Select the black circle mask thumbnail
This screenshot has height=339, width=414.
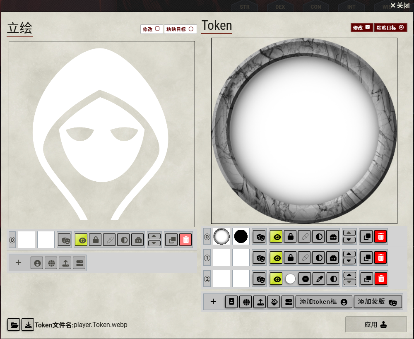click(x=241, y=237)
